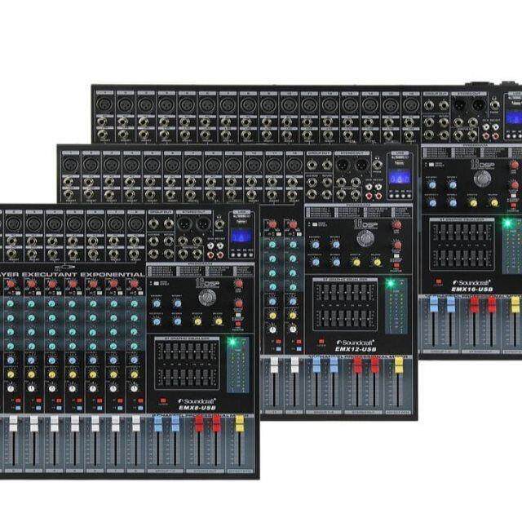Click the glowing green power LED on EMX8-USB
The image size is (522, 522).
click(232, 342)
